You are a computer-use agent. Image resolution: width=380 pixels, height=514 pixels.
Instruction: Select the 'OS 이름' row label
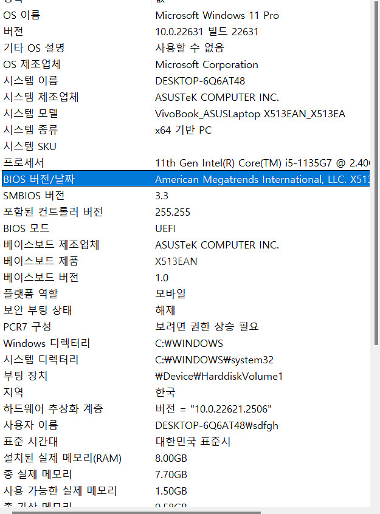coord(22,15)
